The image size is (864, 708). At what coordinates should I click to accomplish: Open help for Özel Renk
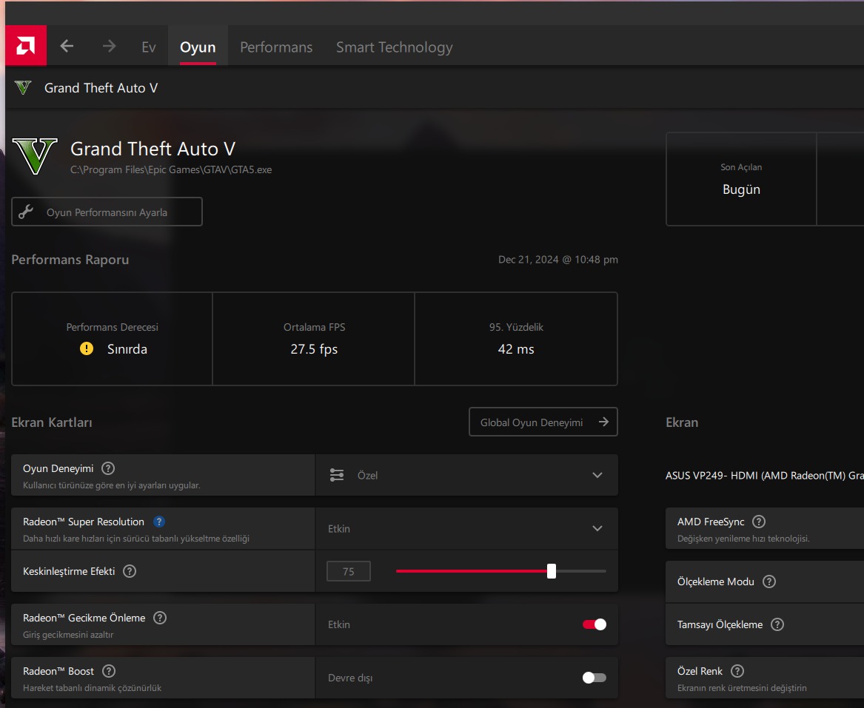point(737,671)
